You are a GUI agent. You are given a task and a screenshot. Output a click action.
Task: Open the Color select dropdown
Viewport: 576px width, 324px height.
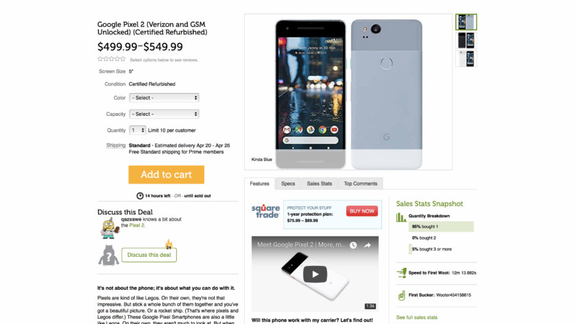164,98
